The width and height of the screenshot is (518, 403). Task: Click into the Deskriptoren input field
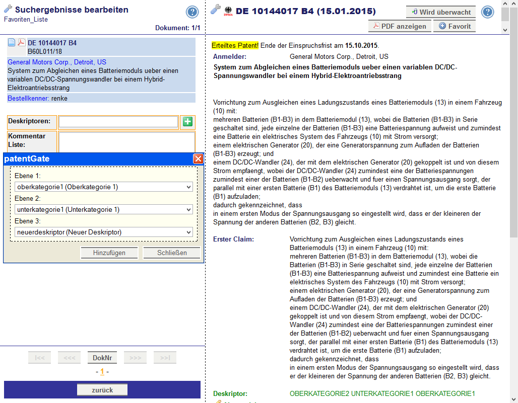pyautogui.click(x=118, y=122)
